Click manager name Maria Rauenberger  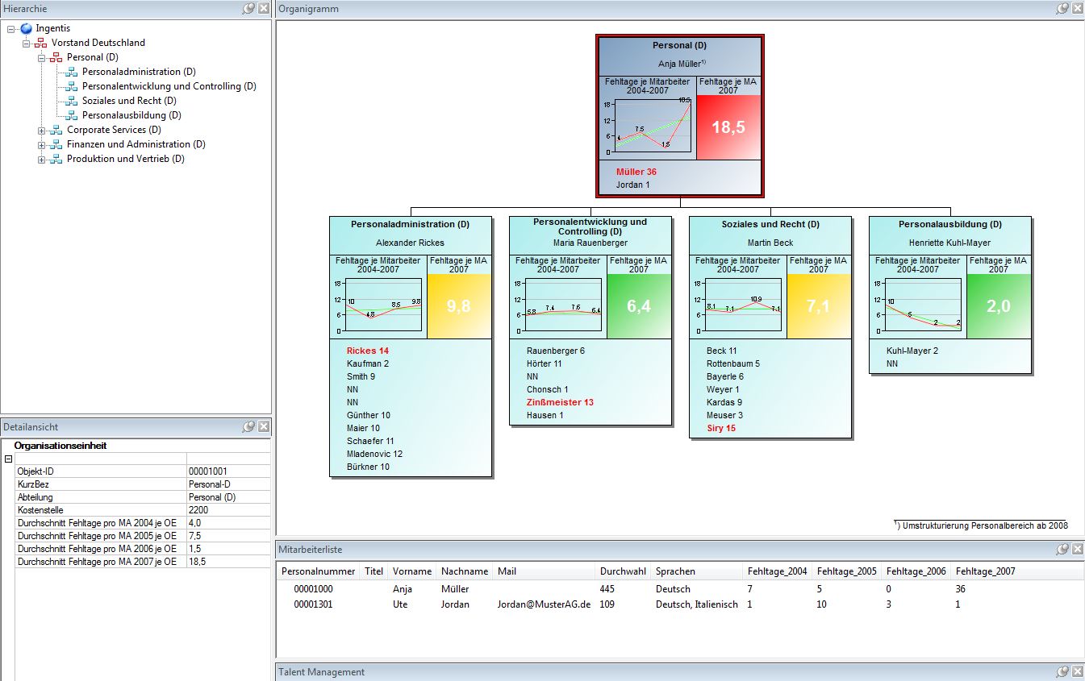coord(590,243)
